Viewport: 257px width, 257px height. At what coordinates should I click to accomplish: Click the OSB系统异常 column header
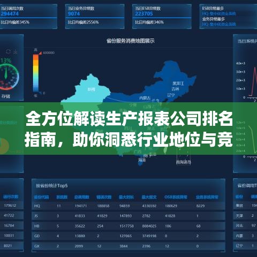pyautogui.click(x=176, y=197)
